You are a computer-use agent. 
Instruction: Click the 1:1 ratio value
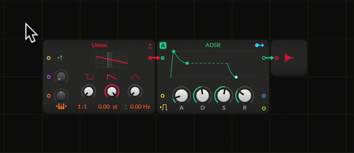coord(82,107)
